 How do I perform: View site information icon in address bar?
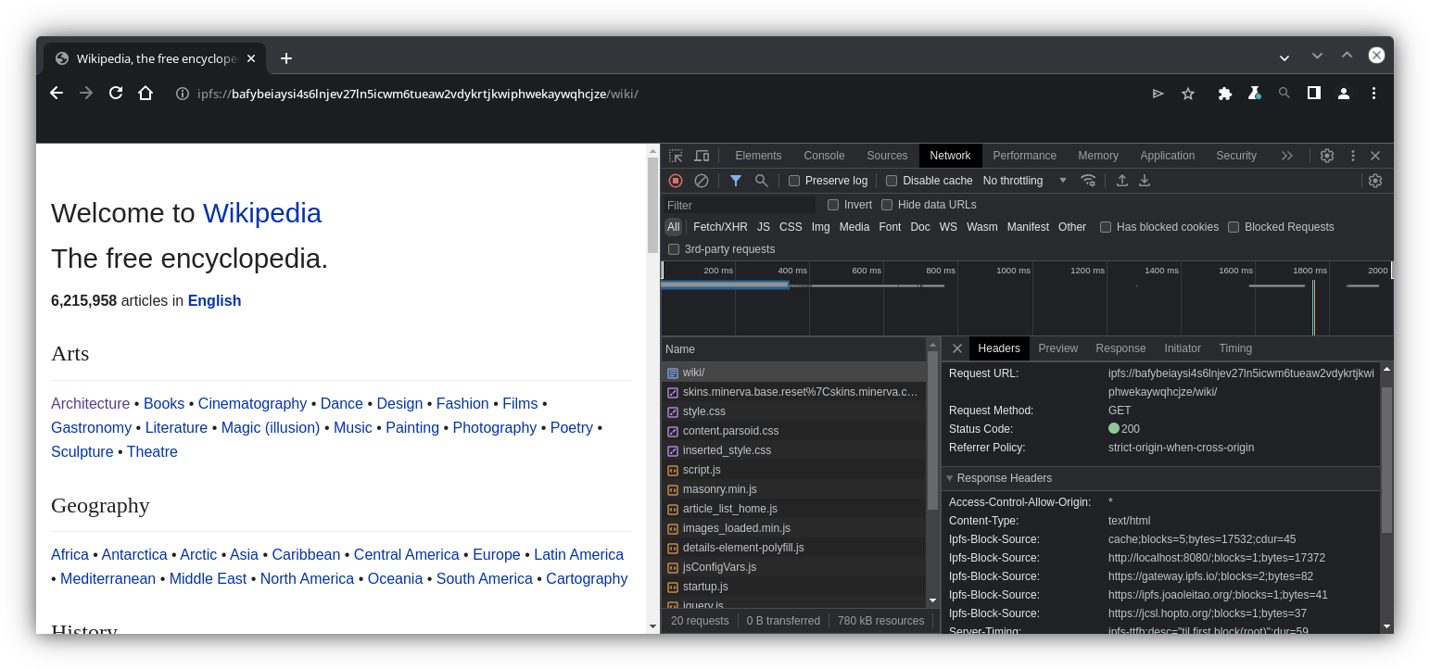183,94
